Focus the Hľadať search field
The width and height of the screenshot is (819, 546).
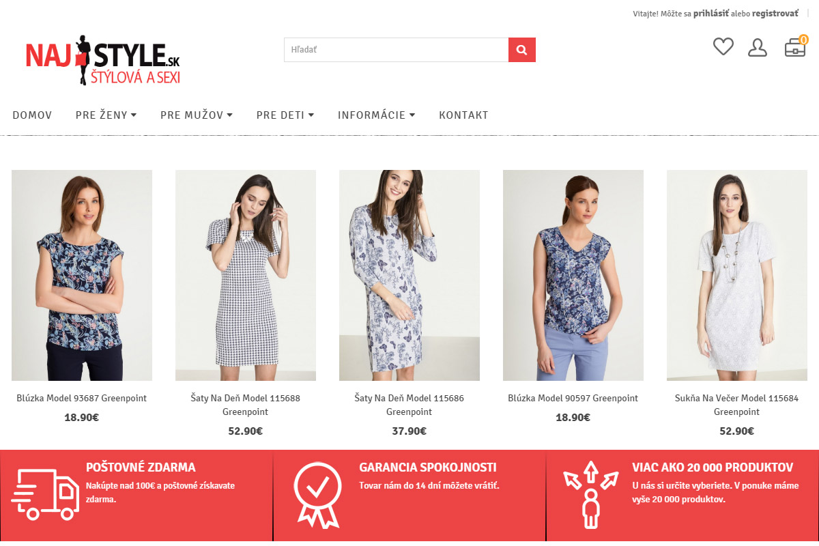coord(397,50)
